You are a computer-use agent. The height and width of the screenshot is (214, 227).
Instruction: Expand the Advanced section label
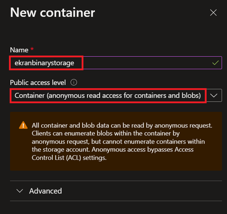tap(45, 191)
